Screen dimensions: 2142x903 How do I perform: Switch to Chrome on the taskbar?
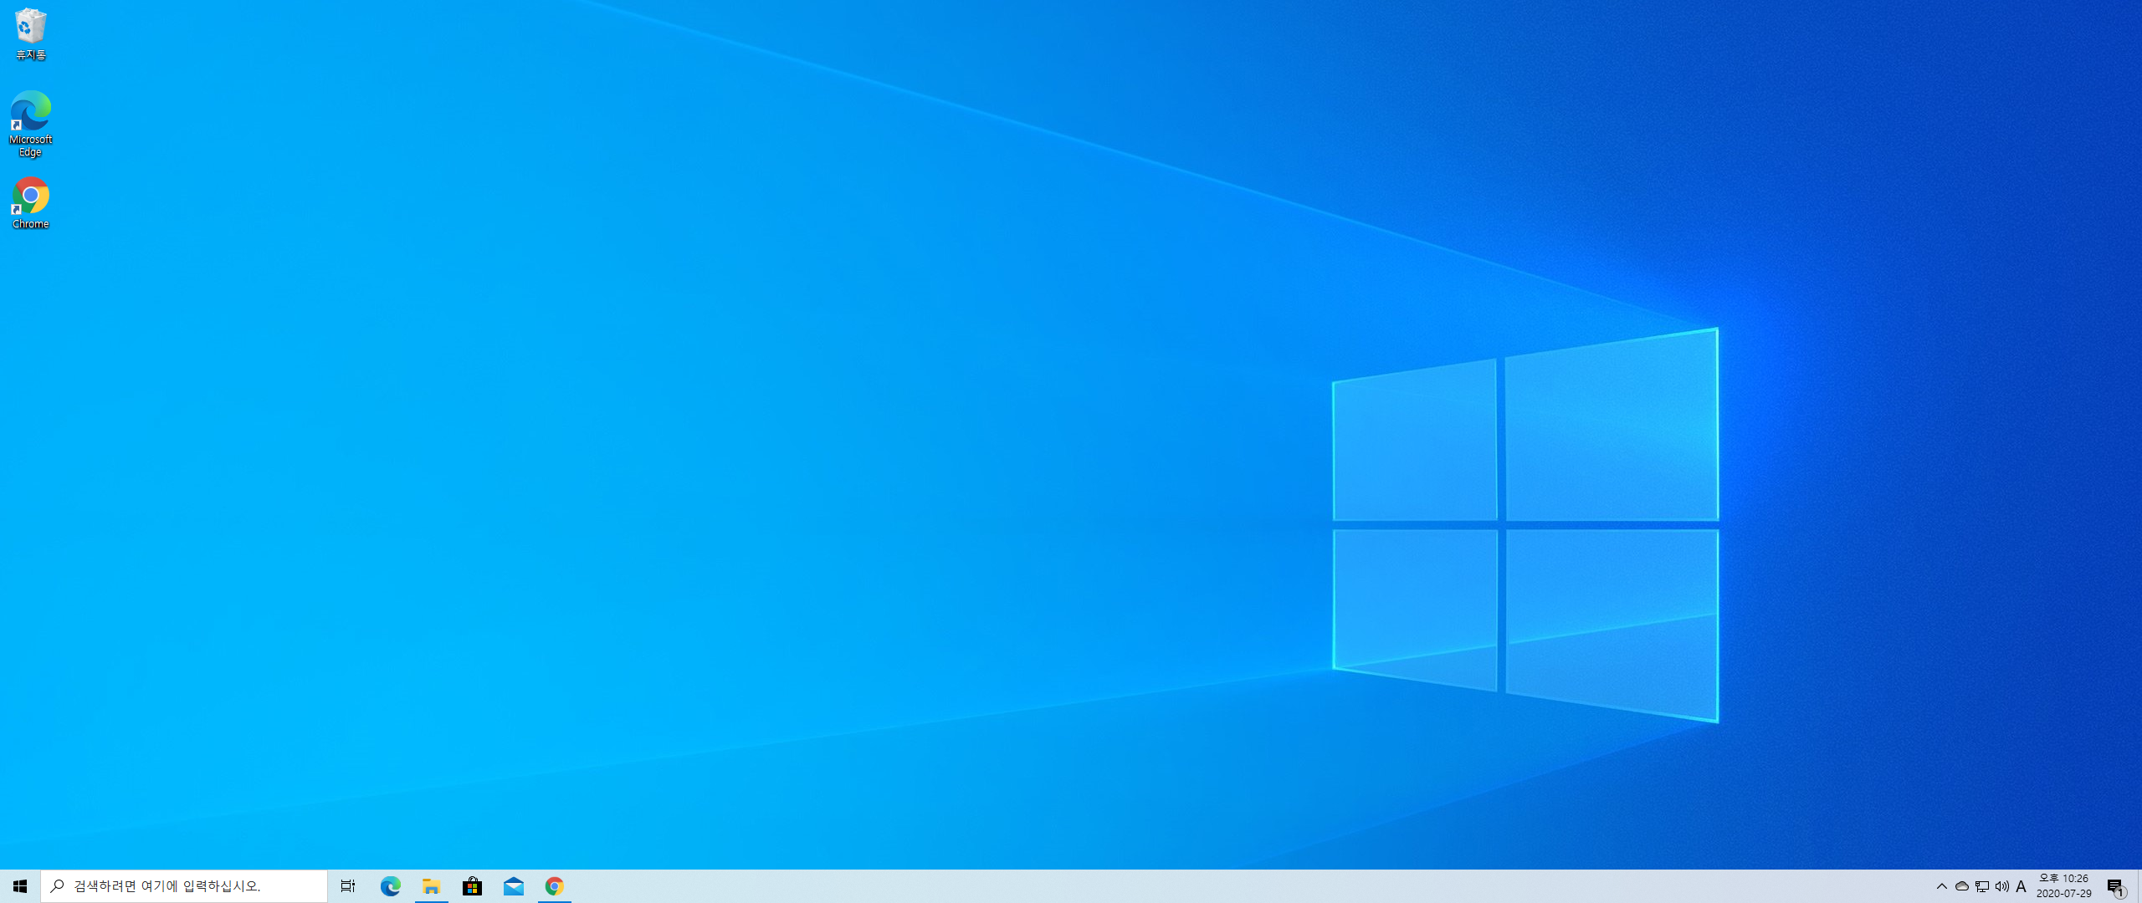pyautogui.click(x=555, y=886)
